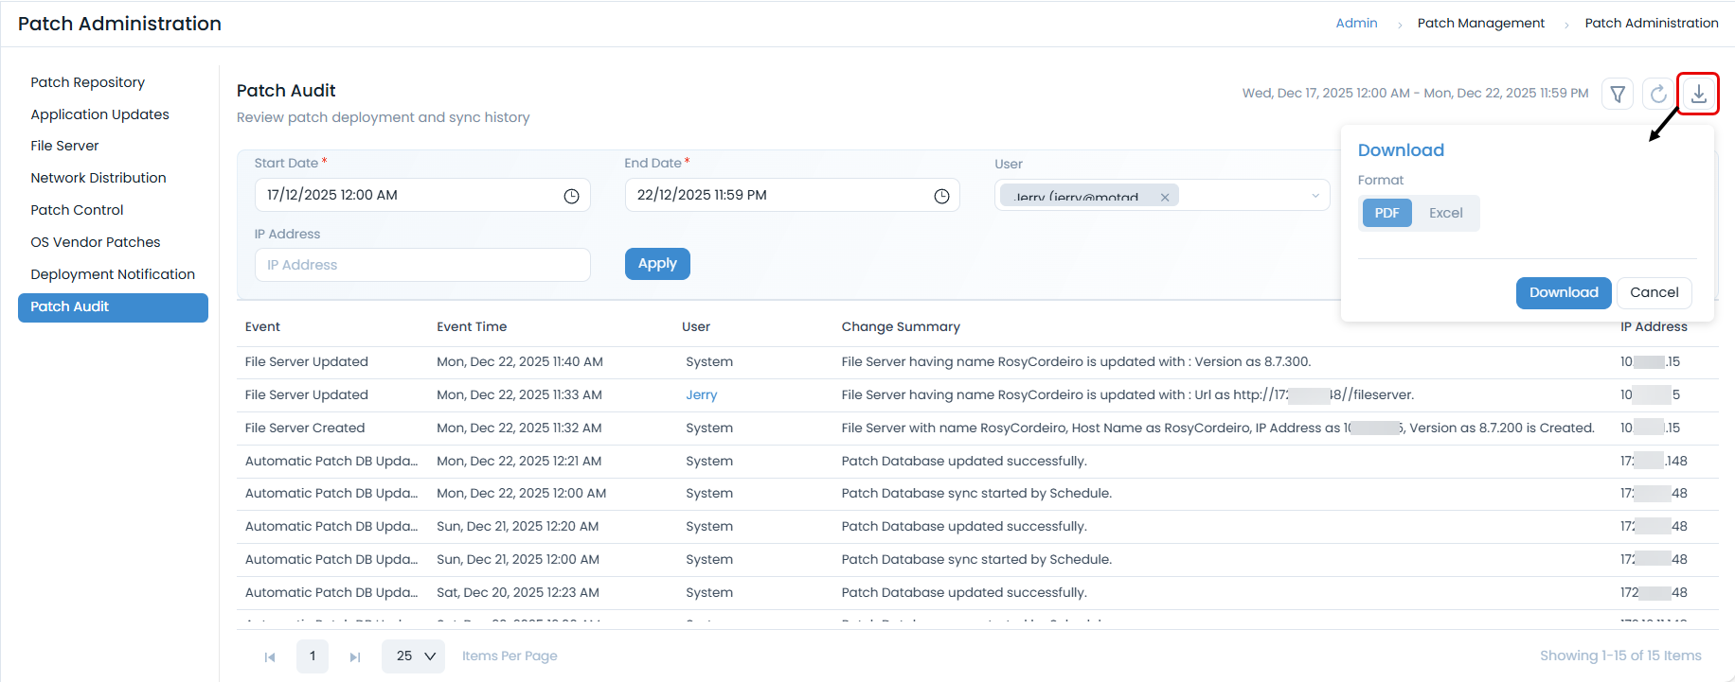
Task: Open Patch Repository in the sidebar
Action: click(x=87, y=82)
